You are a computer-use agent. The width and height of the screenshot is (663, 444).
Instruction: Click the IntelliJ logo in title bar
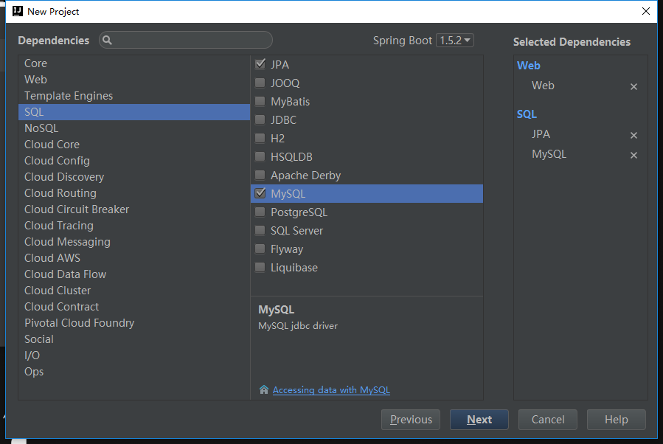click(x=18, y=11)
